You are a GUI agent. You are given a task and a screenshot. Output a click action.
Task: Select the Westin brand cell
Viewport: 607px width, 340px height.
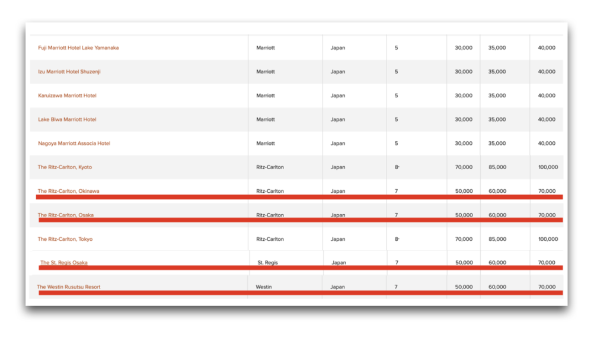264,287
